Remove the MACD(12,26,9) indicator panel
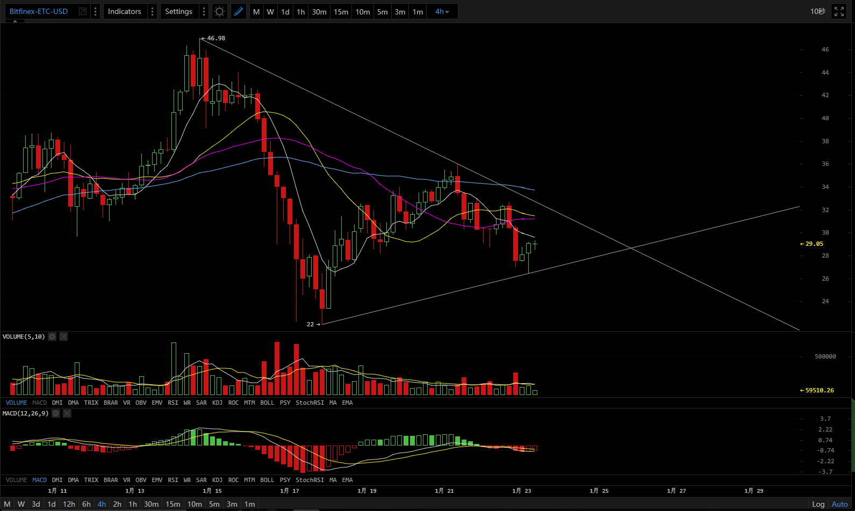Screen dimensions: 855x511 tap(67, 413)
